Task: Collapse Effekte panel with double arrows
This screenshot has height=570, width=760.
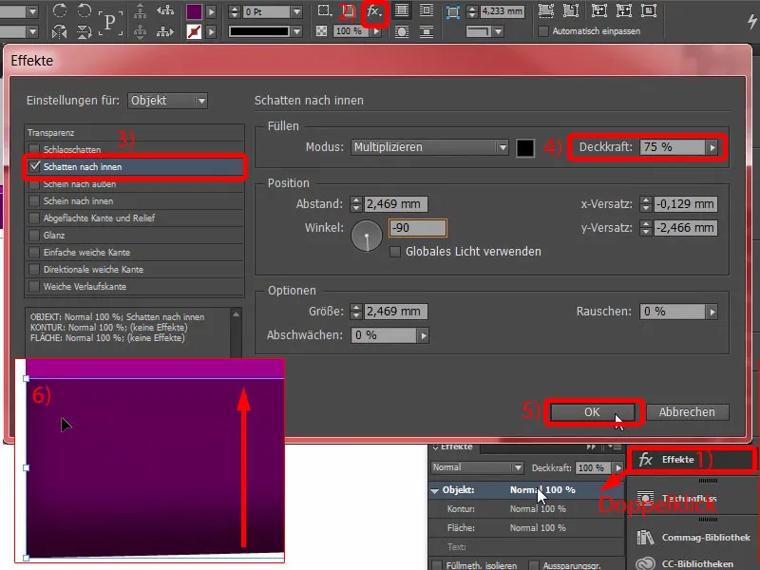Action: click(x=591, y=446)
